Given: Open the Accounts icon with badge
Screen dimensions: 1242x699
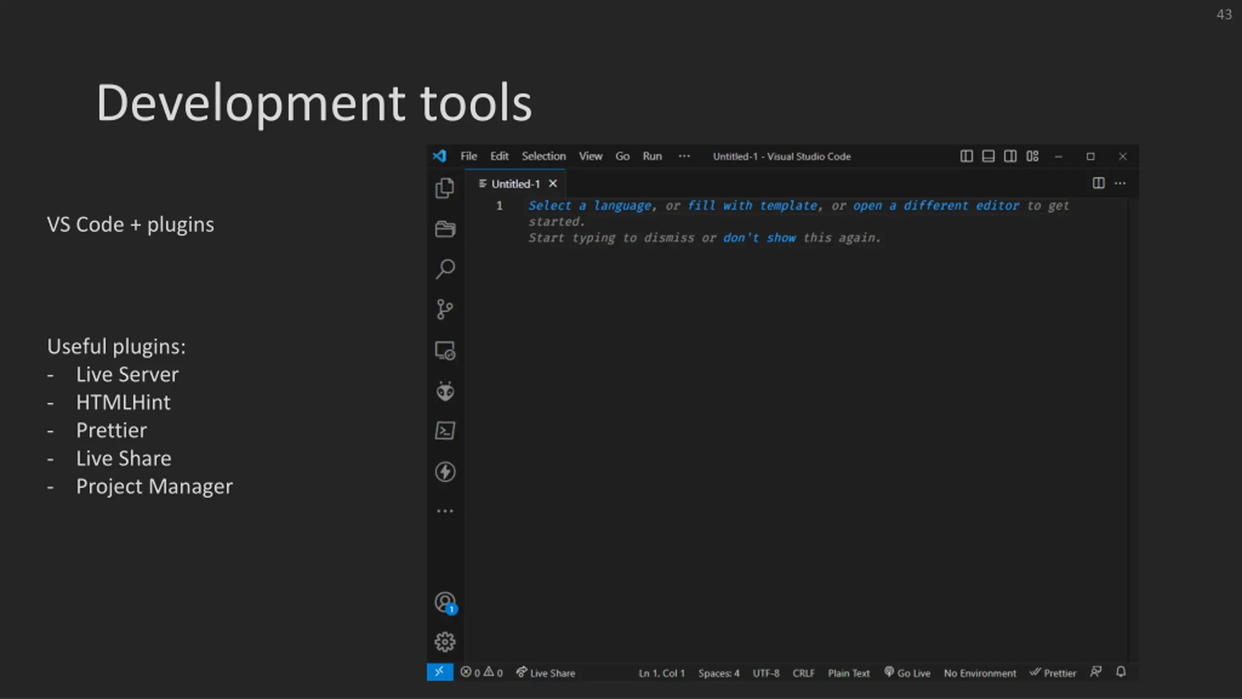Looking at the screenshot, I should [x=445, y=603].
